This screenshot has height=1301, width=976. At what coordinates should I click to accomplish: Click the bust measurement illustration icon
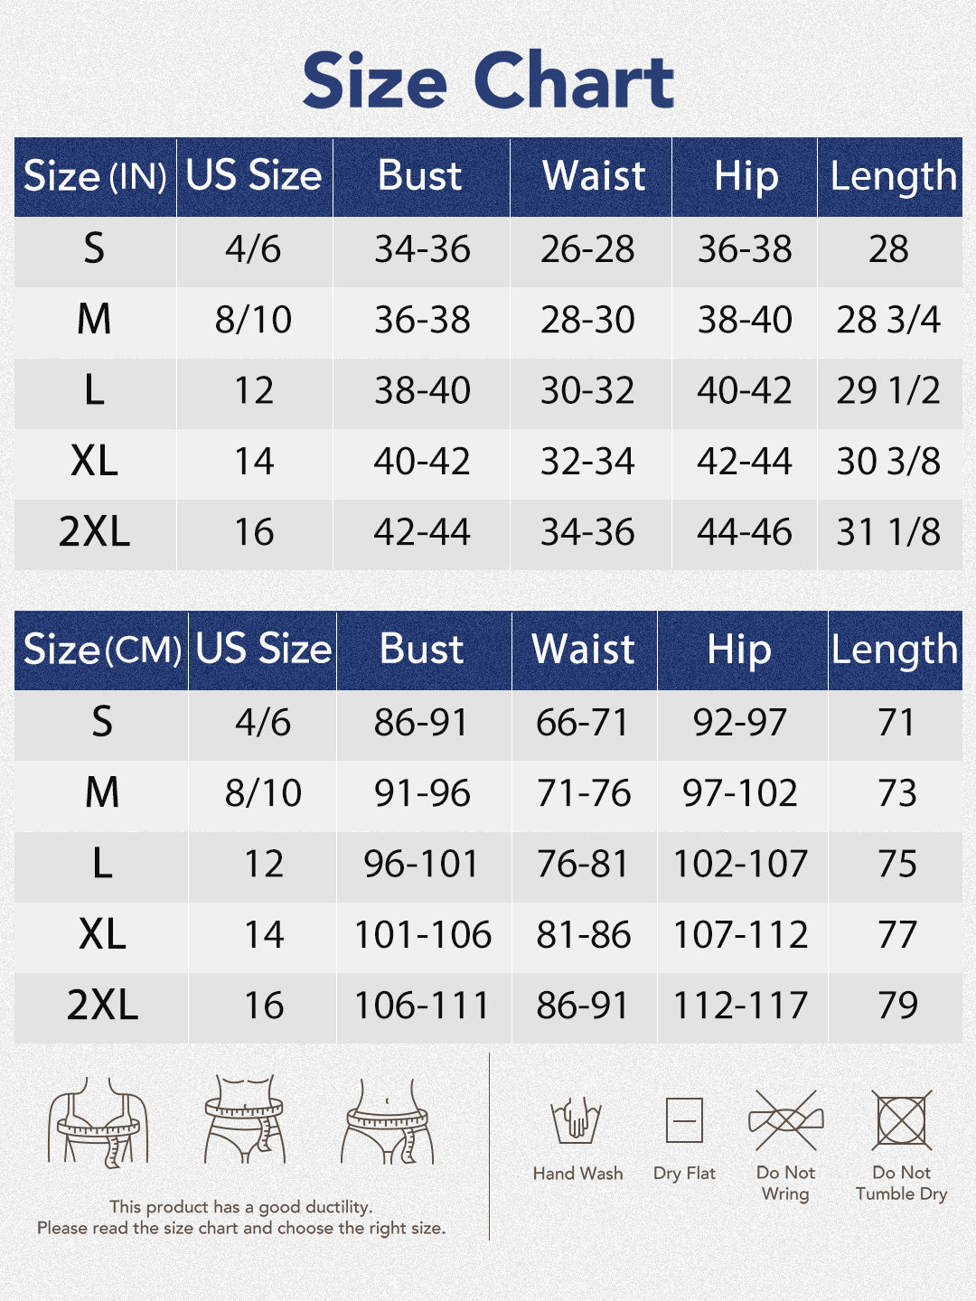[x=98, y=1120]
